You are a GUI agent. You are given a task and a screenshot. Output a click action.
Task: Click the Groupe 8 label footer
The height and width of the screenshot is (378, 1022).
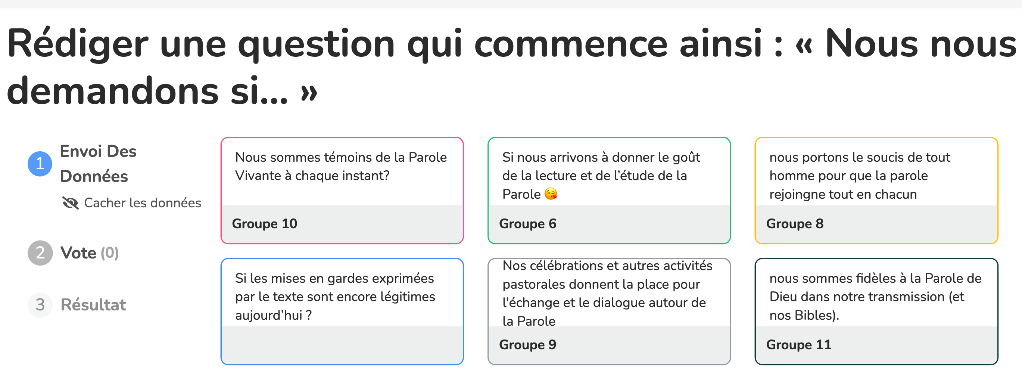(876, 224)
